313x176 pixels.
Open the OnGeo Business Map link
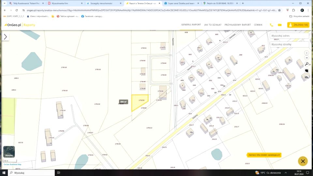tap(12, 164)
